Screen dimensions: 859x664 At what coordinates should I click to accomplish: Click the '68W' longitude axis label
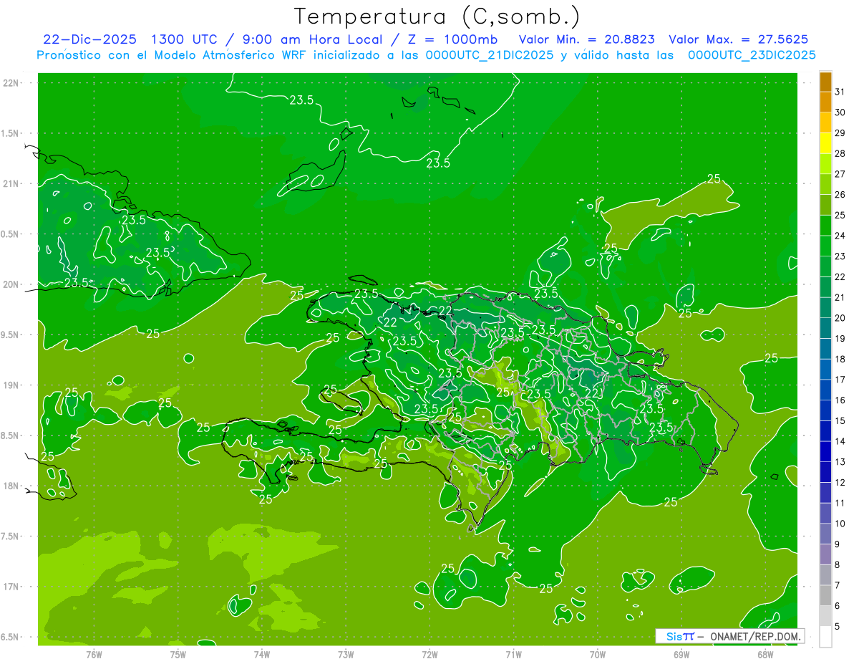tap(765, 654)
